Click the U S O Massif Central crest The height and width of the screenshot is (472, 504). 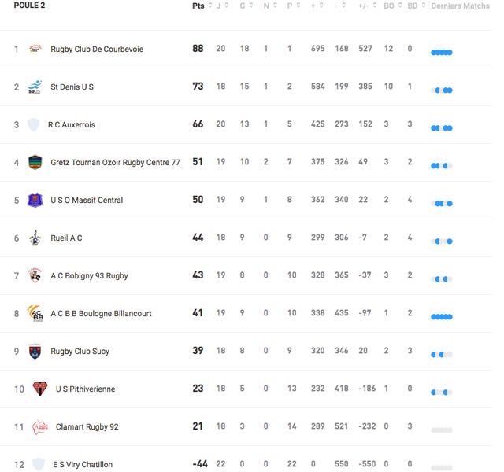click(x=35, y=200)
